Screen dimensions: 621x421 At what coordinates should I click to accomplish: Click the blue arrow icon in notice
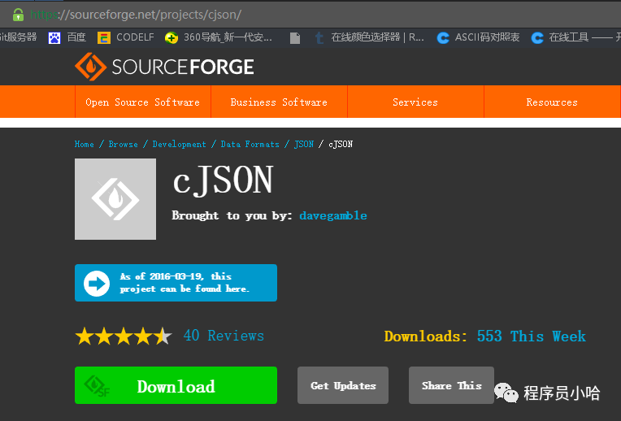coord(97,283)
